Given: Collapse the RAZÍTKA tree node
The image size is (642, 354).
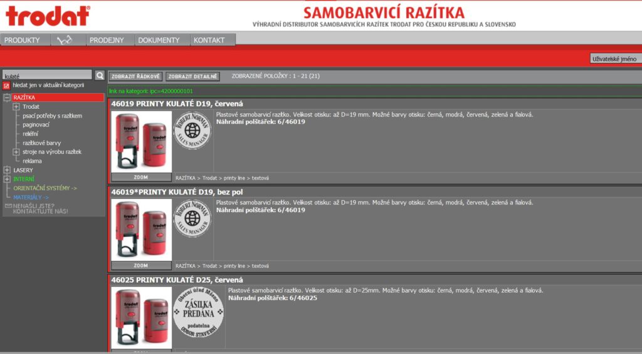Looking at the screenshot, I should coord(7,98).
